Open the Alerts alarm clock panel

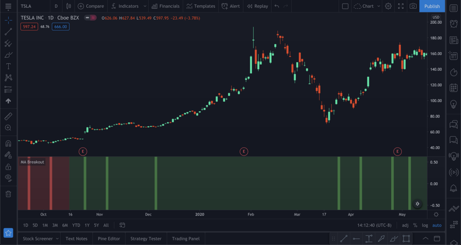pos(454,24)
